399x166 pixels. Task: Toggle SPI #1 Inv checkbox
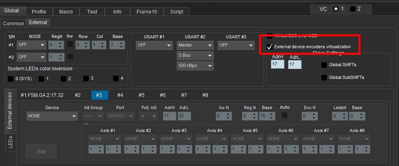(70, 45)
